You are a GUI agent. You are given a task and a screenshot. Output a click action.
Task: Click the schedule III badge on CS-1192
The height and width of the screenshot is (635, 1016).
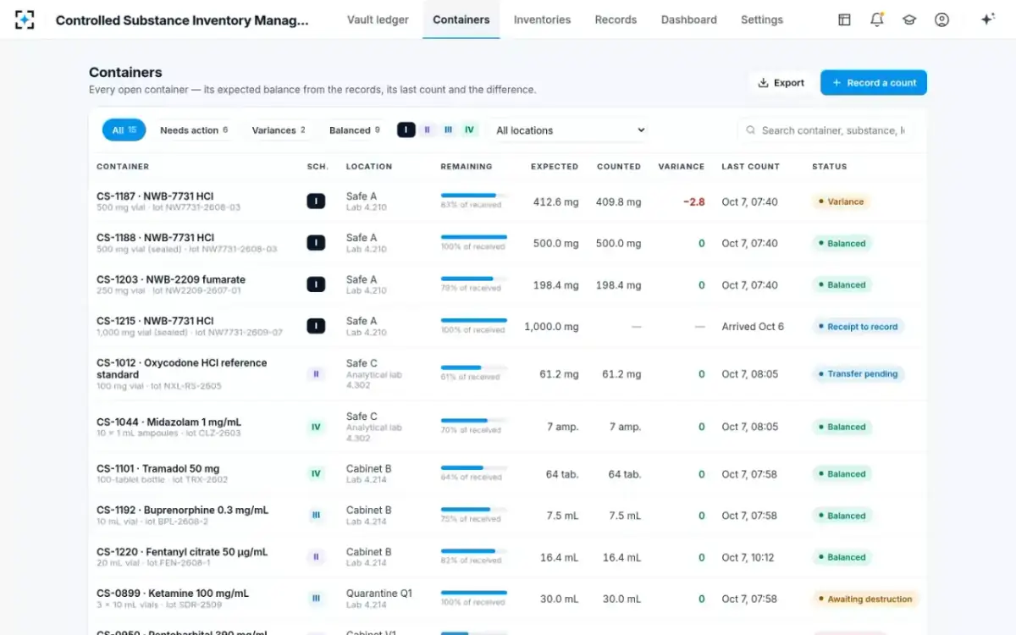316,516
